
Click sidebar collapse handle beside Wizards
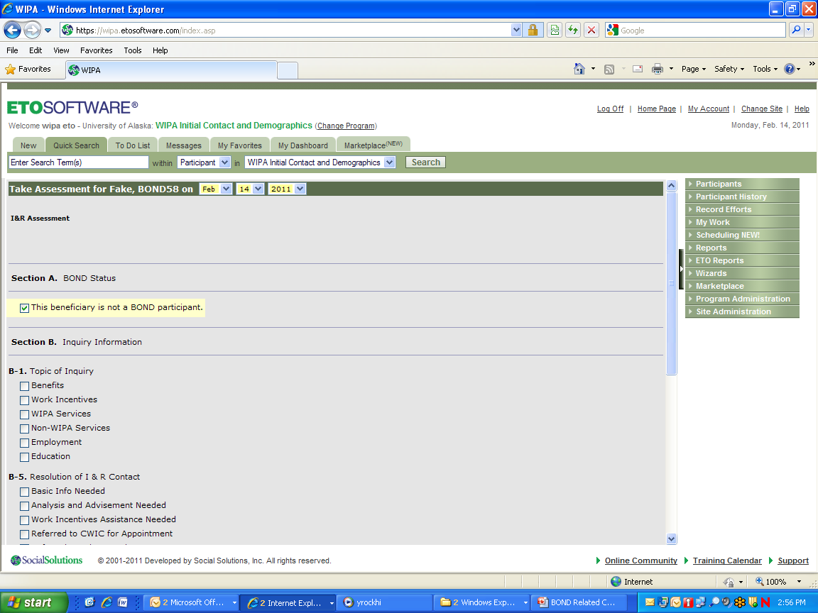[x=682, y=269]
